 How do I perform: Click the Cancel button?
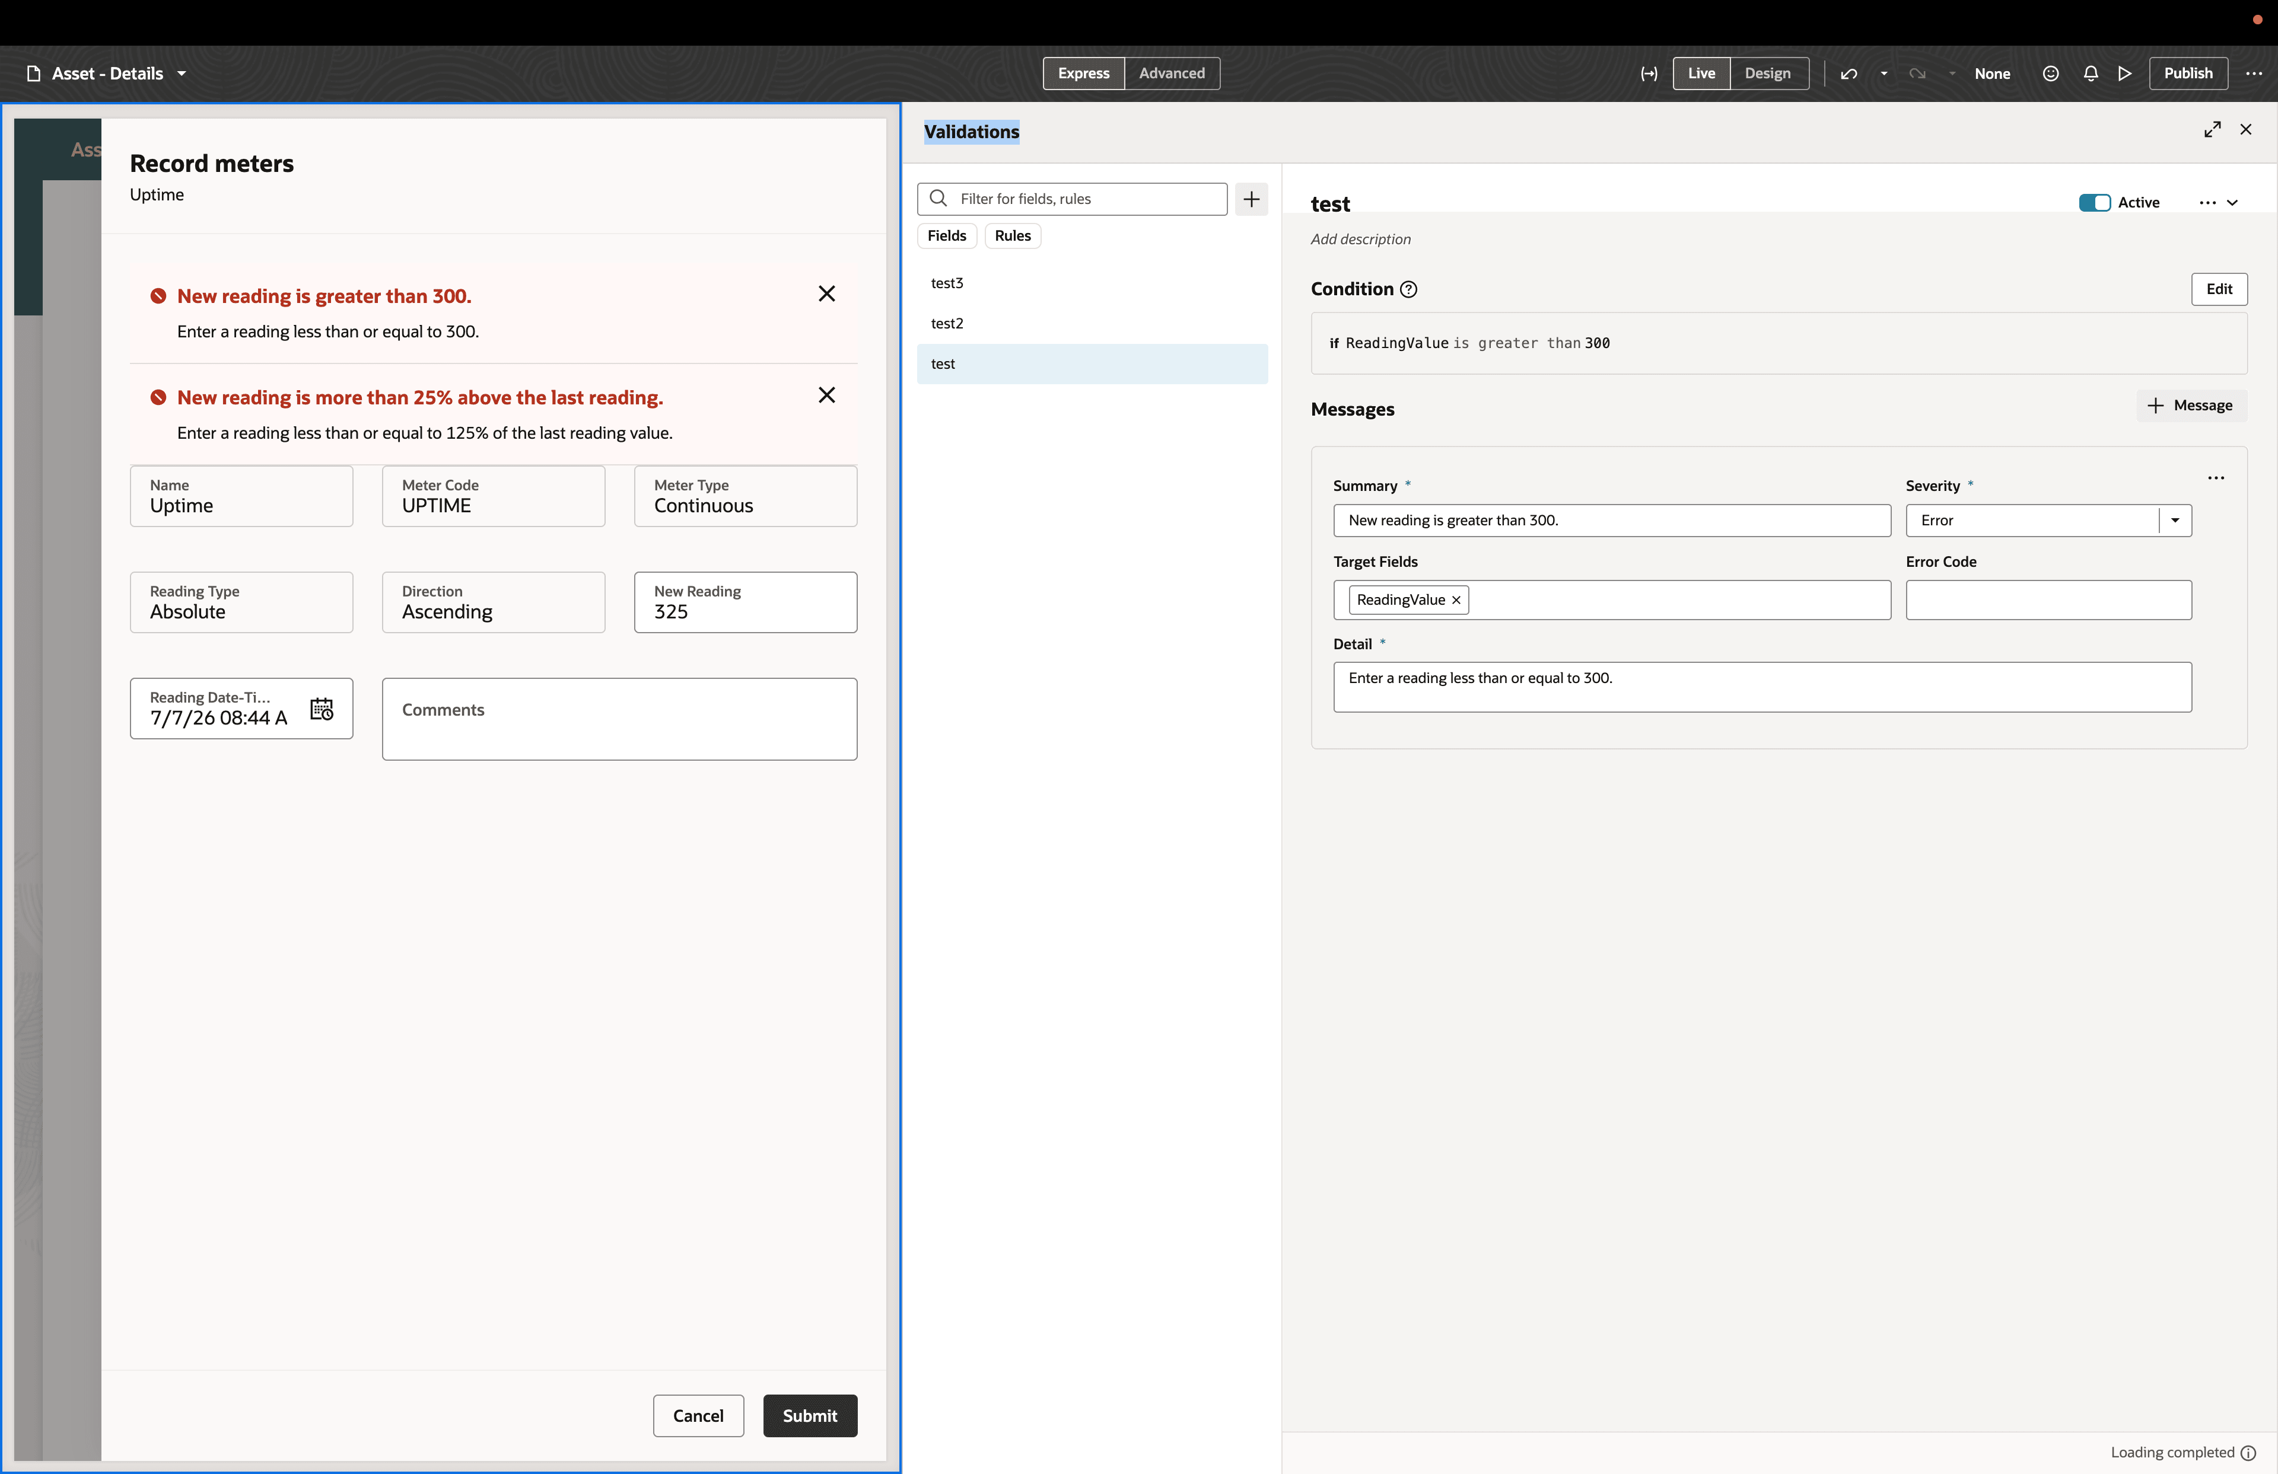(698, 1416)
